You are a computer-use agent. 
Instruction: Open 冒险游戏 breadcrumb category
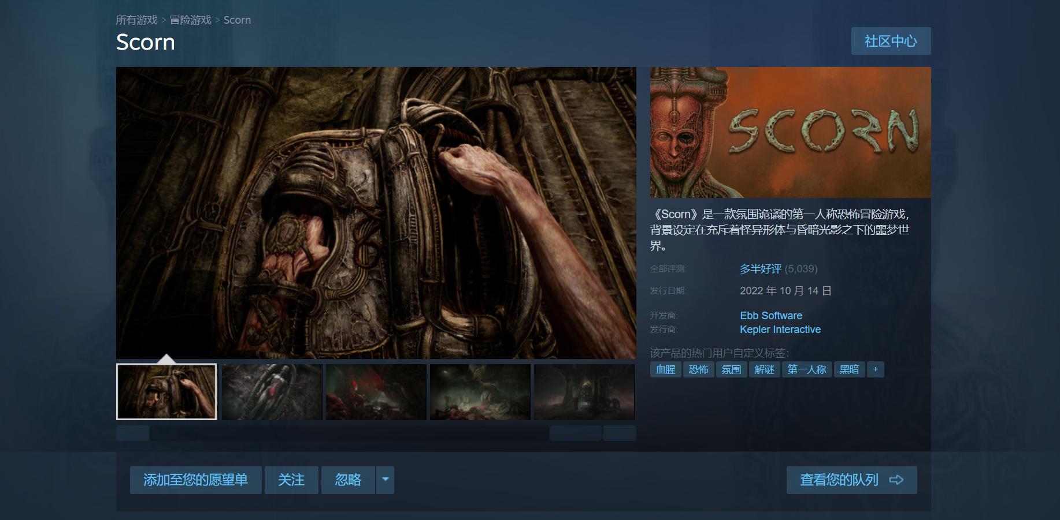[x=190, y=20]
